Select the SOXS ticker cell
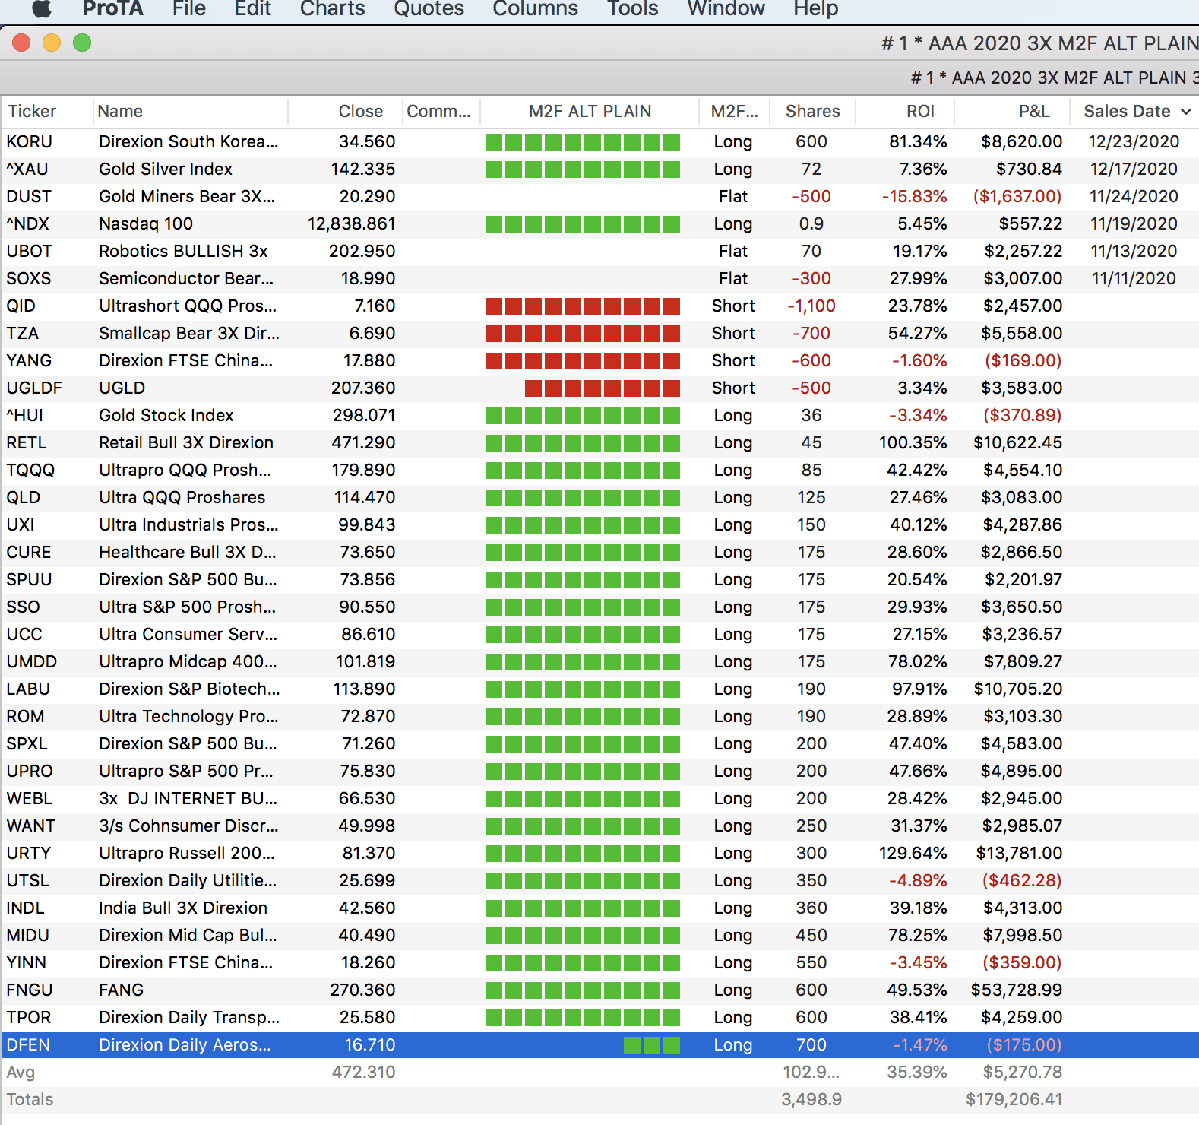 tap(29, 278)
